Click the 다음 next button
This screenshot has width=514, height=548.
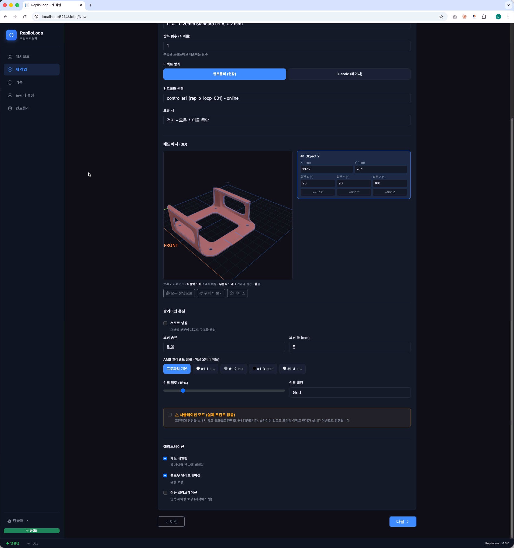click(x=403, y=522)
